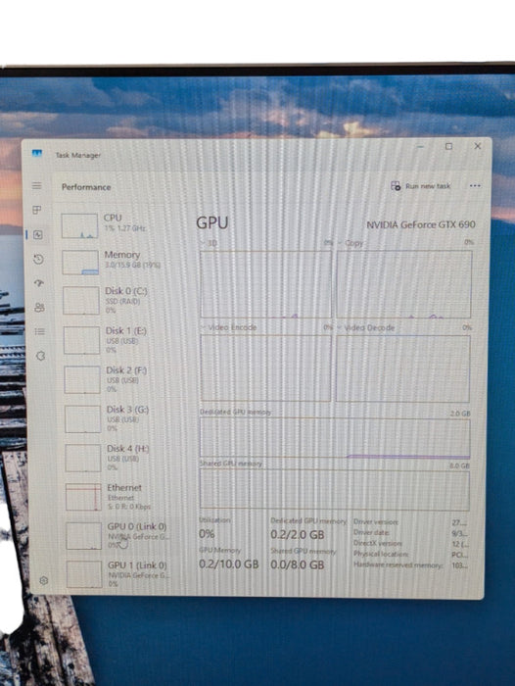The image size is (515, 686).
Task: Click the Shared GPU memory graph
Action: (335, 490)
